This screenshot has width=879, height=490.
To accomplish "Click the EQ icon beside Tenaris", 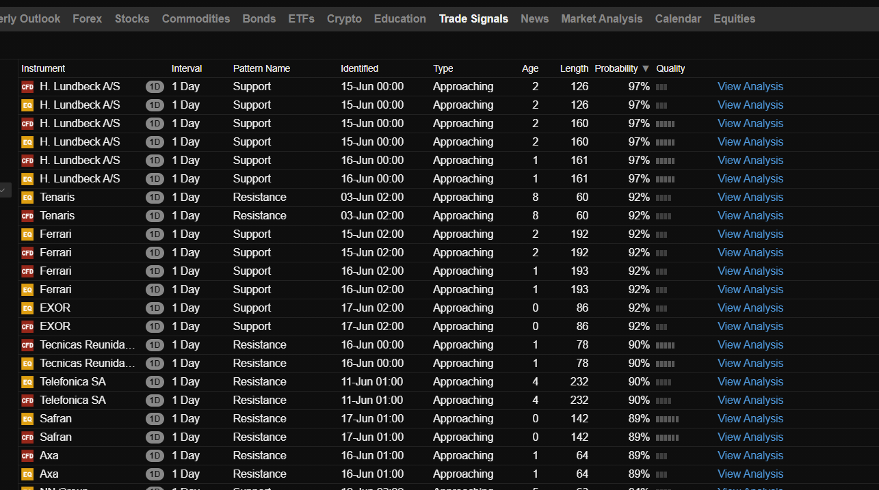I will click(27, 198).
